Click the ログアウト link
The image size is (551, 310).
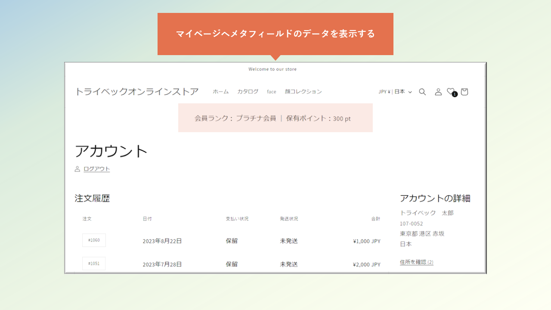[97, 169]
